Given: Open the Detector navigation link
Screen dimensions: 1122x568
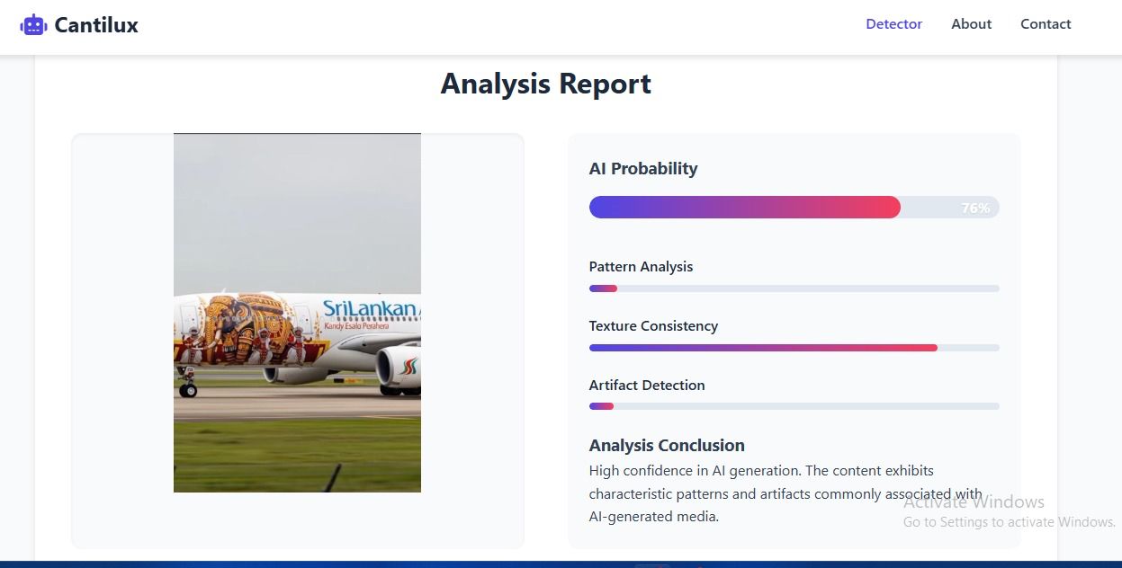Looking at the screenshot, I should pyautogui.click(x=893, y=24).
